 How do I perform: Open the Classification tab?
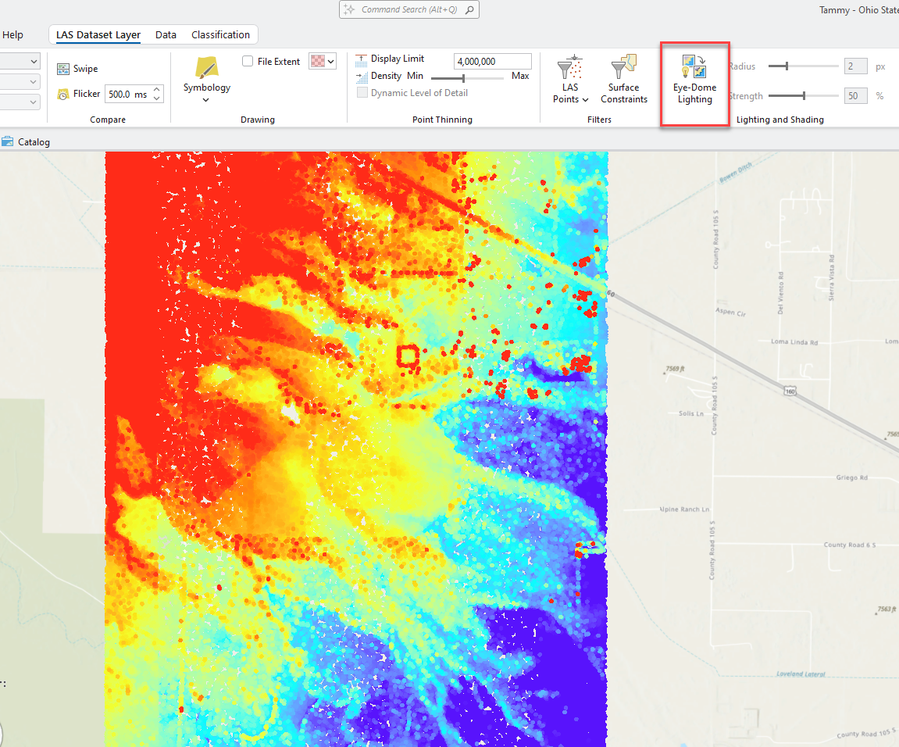click(220, 35)
